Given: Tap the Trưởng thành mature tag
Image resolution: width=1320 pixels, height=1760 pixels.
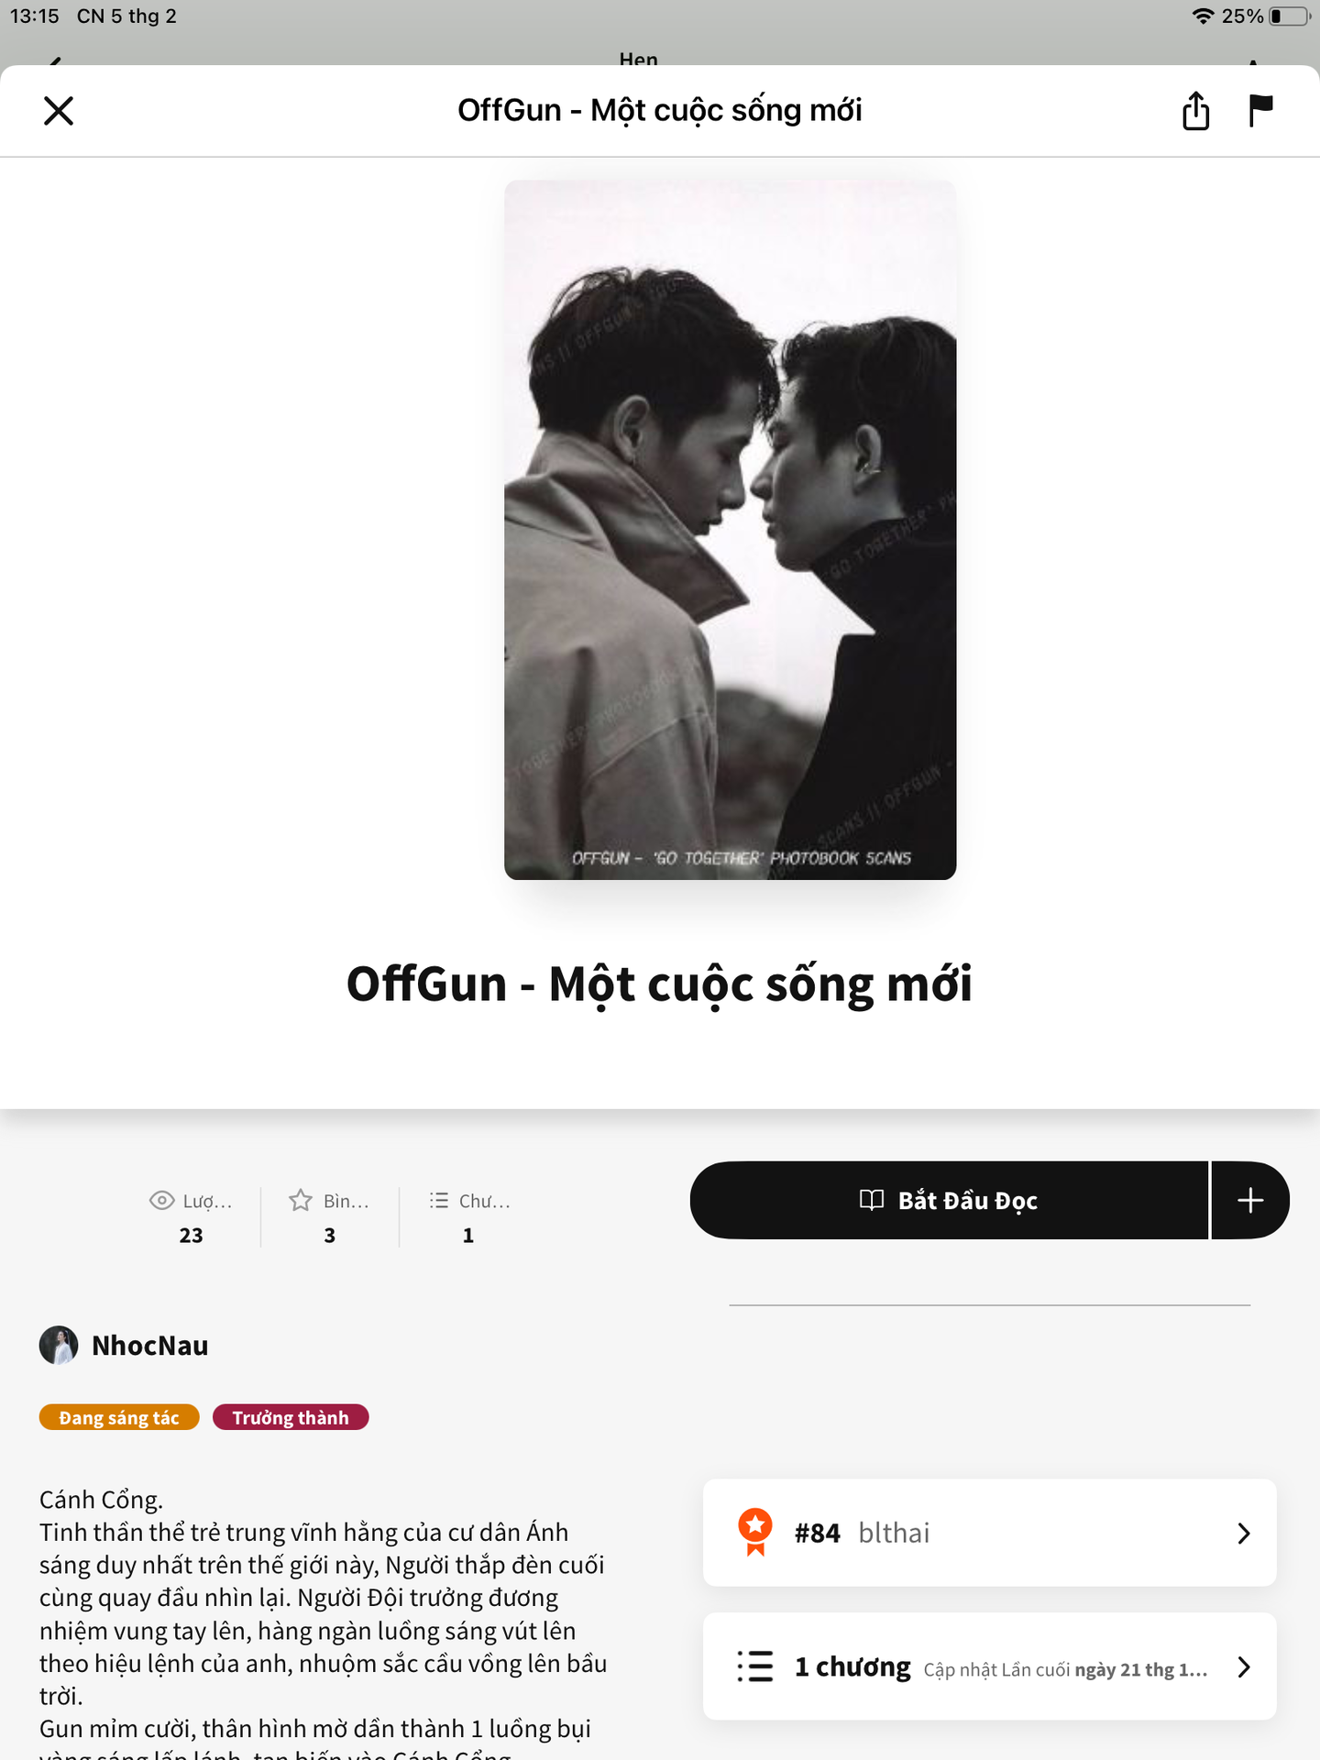Looking at the screenshot, I should tap(291, 1417).
